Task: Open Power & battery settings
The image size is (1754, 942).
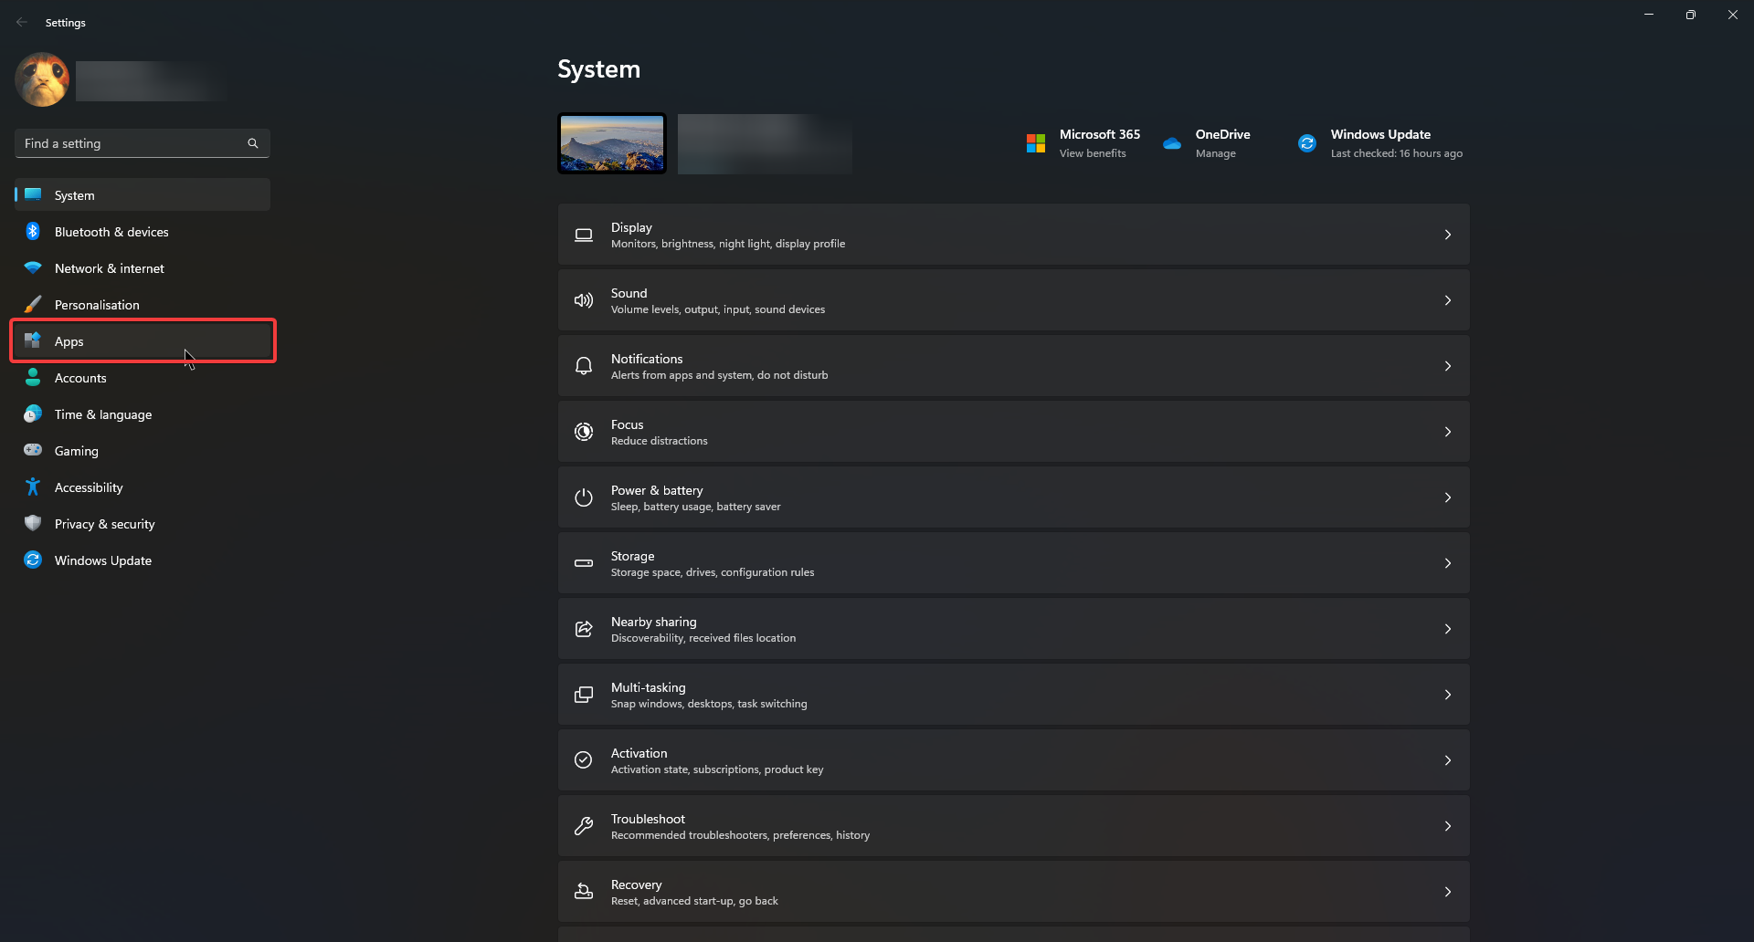Action: click(1012, 497)
